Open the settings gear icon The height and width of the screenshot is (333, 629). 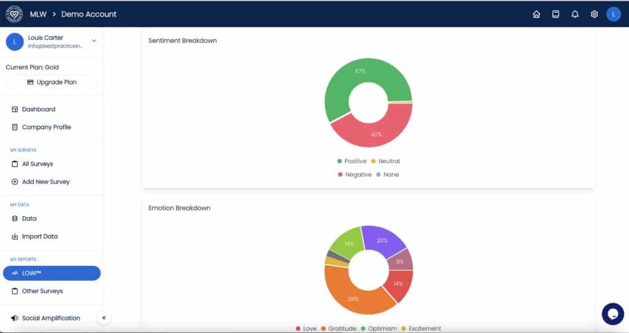point(594,15)
